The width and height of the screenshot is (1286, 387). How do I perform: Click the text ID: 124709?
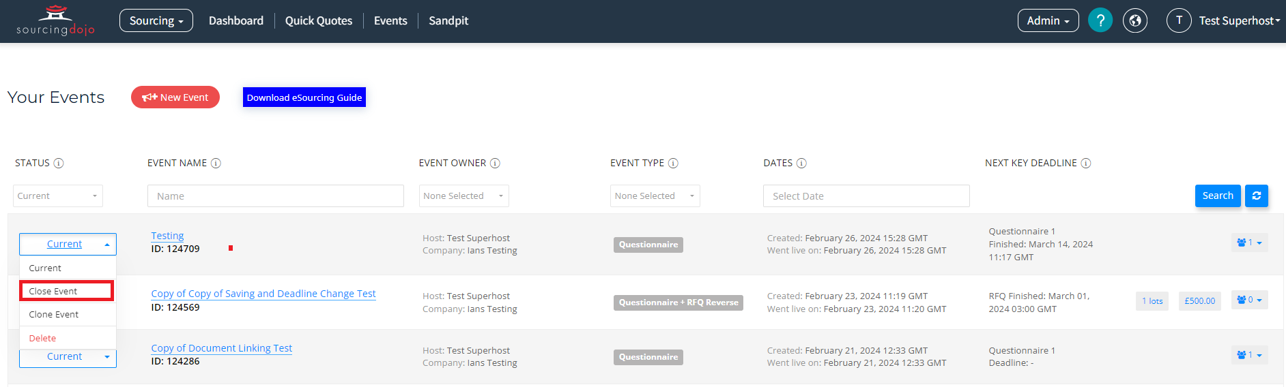point(175,249)
